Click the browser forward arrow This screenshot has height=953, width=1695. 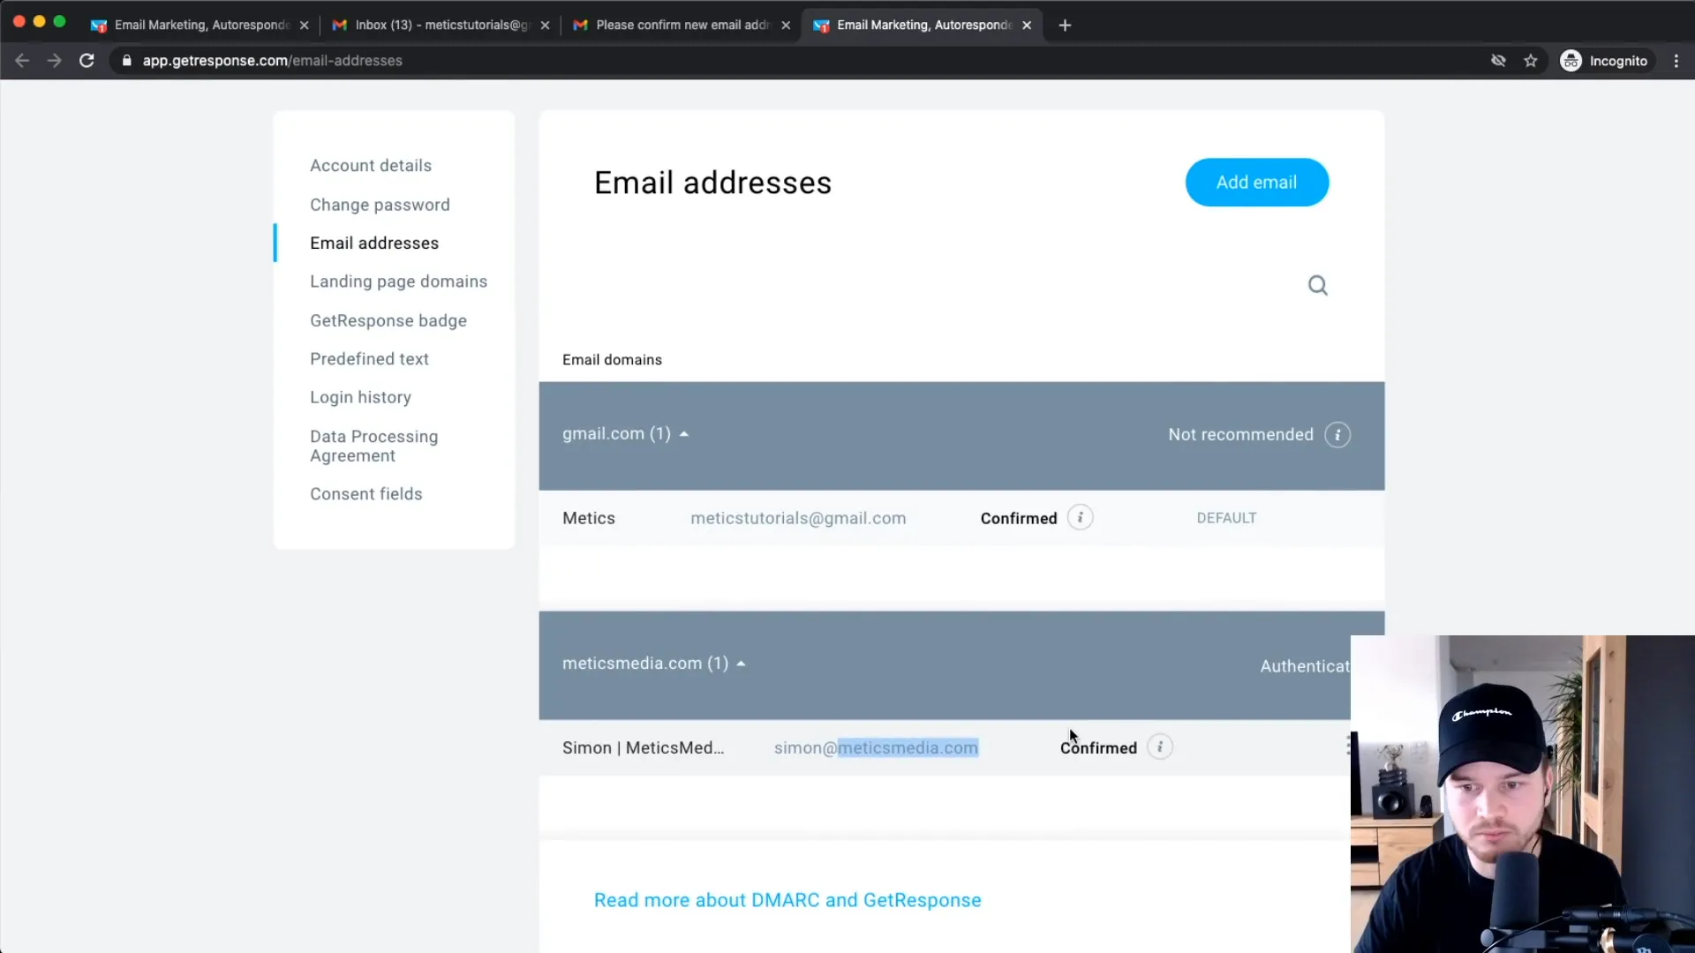point(55,61)
